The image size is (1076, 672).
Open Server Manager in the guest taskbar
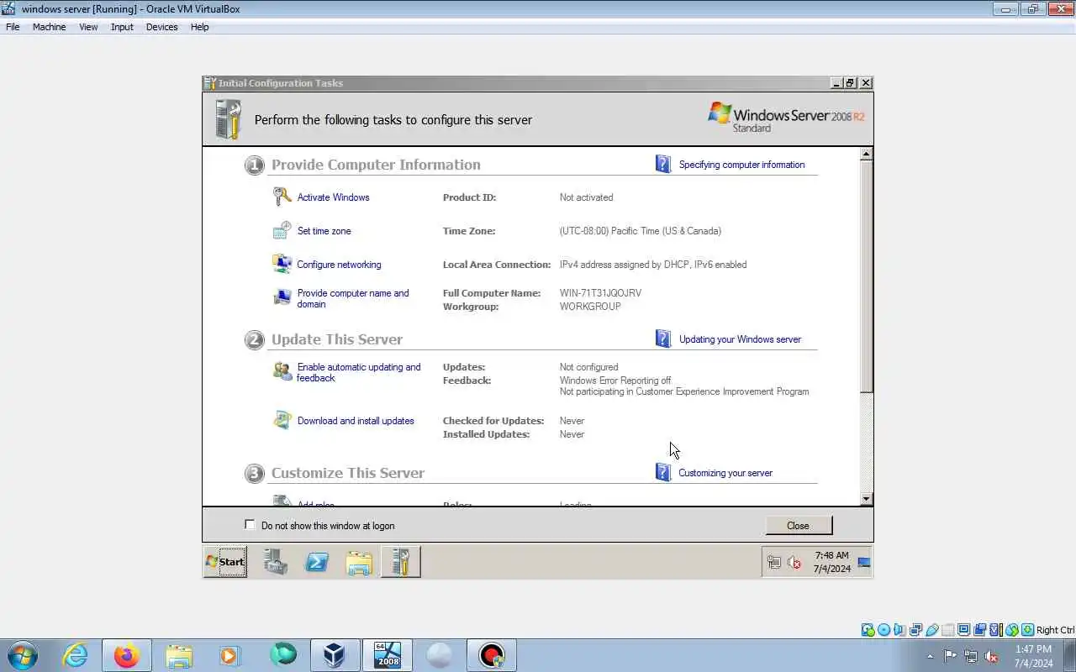tap(276, 562)
